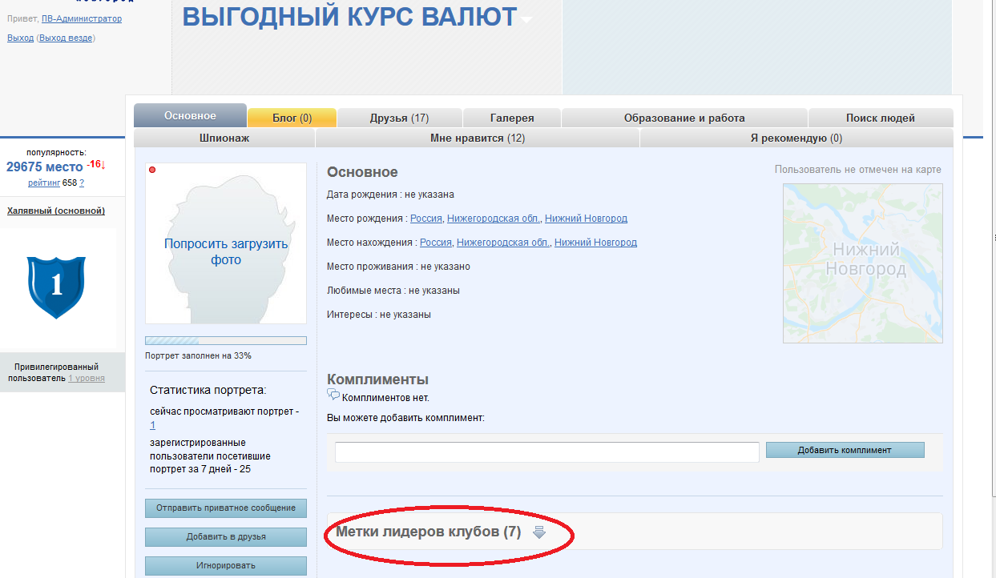This screenshot has height=578, width=996.
Task: Click the 29675 место popularity text
Action: [x=45, y=167]
